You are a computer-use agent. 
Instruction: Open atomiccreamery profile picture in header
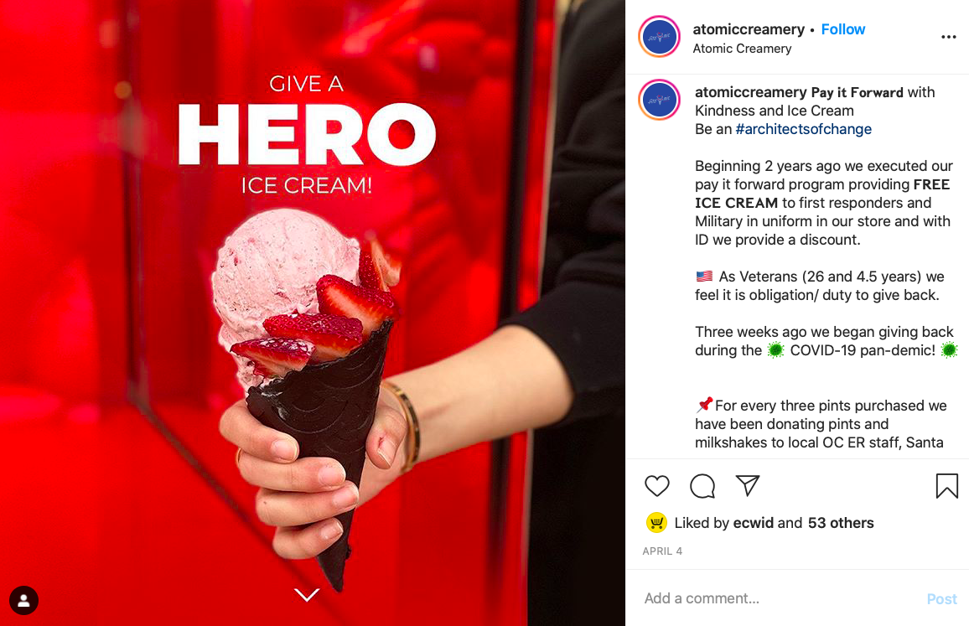tap(660, 37)
